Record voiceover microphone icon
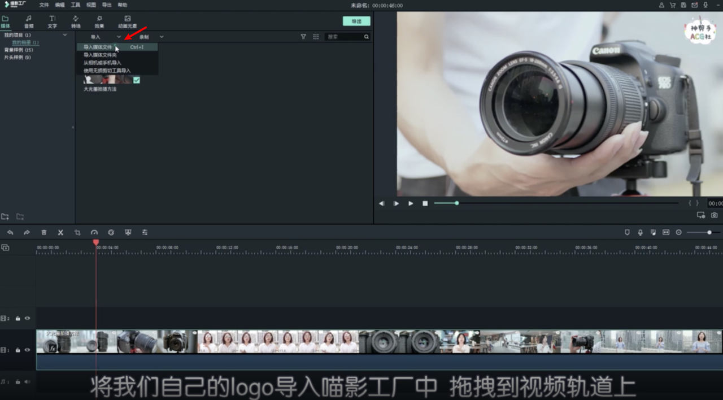This screenshot has height=400, width=723. coord(640,232)
